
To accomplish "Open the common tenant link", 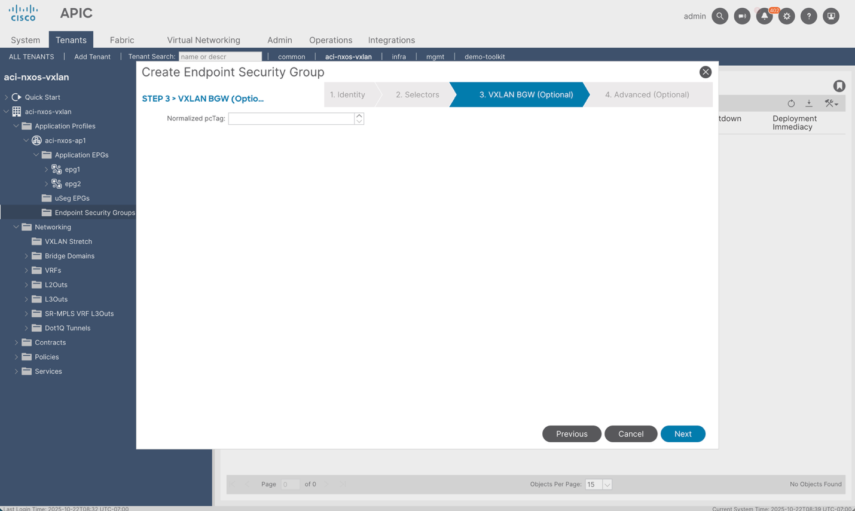I will pyautogui.click(x=291, y=57).
